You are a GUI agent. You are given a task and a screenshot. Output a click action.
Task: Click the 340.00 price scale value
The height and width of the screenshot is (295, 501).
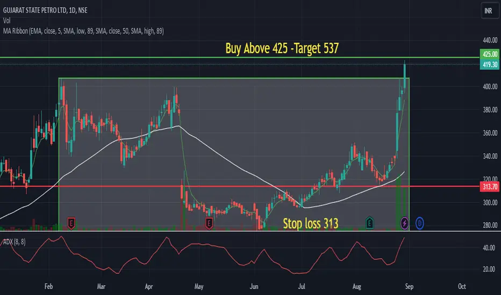(490, 156)
